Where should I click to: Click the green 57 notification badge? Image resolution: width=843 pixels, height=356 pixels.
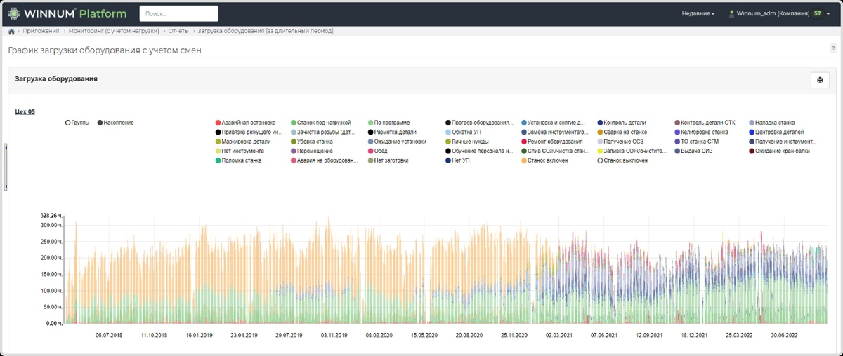tap(817, 13)
